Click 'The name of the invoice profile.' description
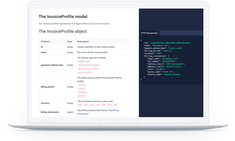The height and width of the screenshot is (141, 235). tap(93, 52)
